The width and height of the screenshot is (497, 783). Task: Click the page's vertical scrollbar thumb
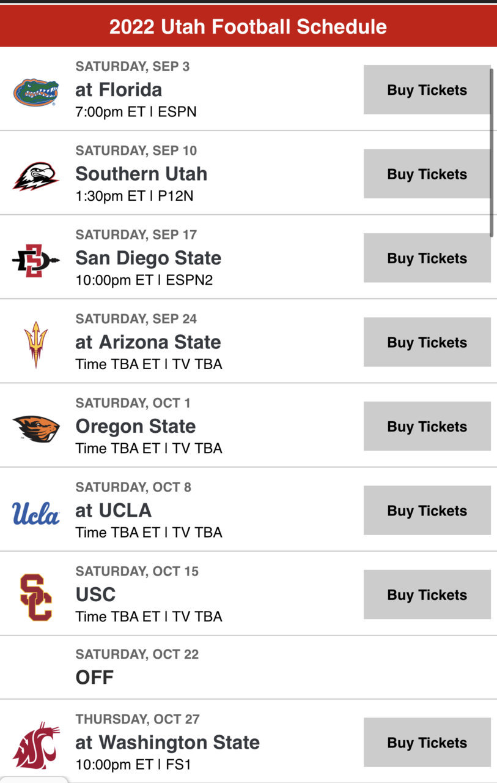(491, 152)
